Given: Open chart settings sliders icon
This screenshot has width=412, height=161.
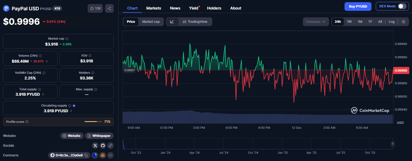Looking at the screenshot, I should click(403, 22).
